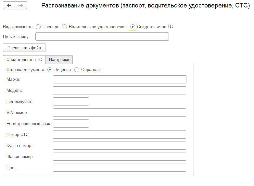The image size is (254, 186).
Task: Click the Номер СТС input
Action: (x=120, y=135)
